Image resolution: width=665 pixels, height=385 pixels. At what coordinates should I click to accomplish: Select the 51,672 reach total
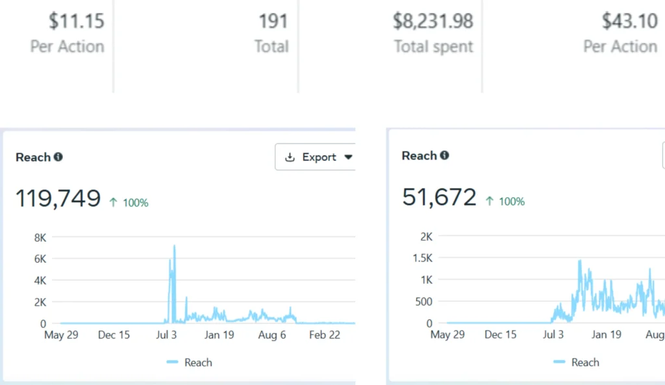(x=439, y=197)
